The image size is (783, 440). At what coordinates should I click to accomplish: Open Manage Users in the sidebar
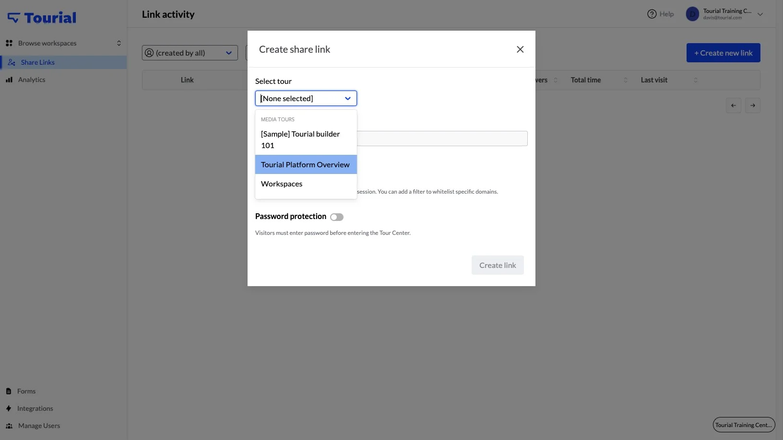(39, 426)
